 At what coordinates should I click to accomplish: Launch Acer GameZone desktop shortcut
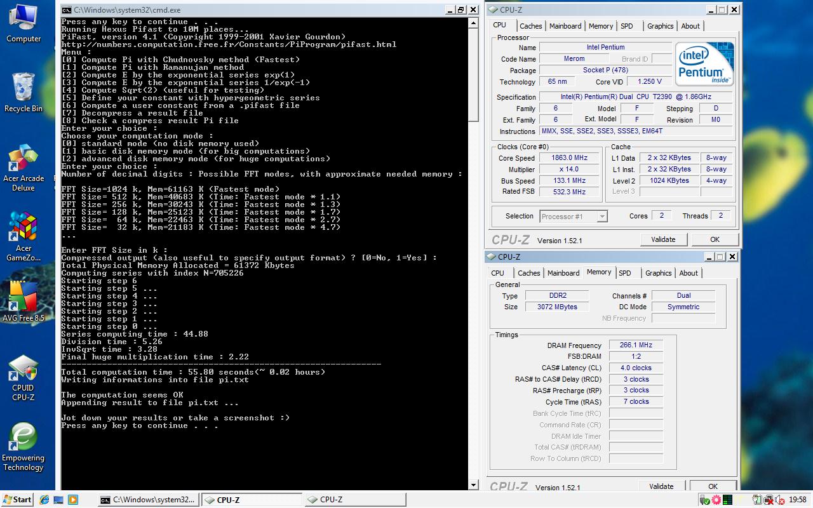click(x=24, y=237)
